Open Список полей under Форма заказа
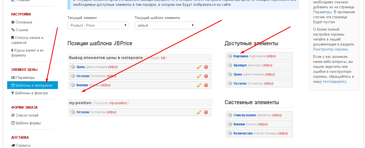The height and width of the screenshot is (148, 365). 27,115
